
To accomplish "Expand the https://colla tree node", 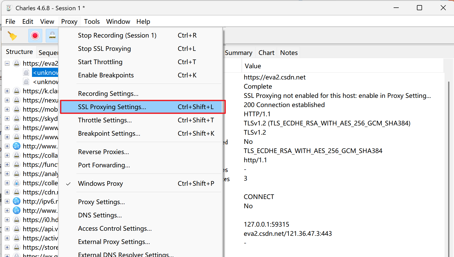I will (x=7, y=155).
